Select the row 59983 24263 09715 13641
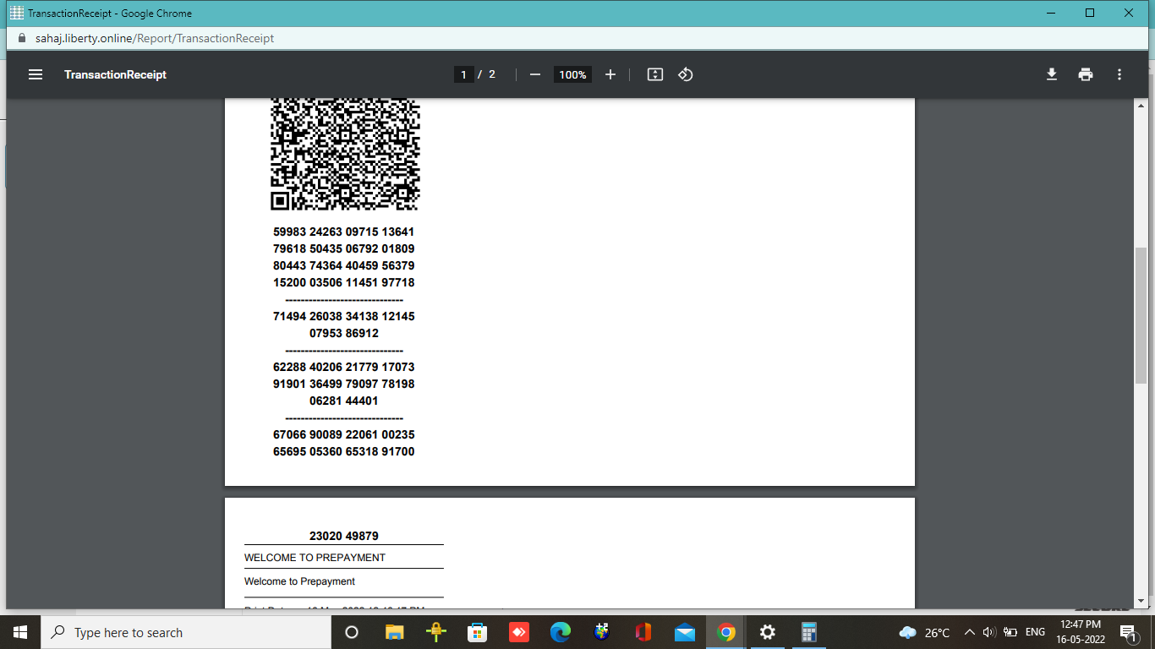1155x649 pixels. click(x=344, y=232)
